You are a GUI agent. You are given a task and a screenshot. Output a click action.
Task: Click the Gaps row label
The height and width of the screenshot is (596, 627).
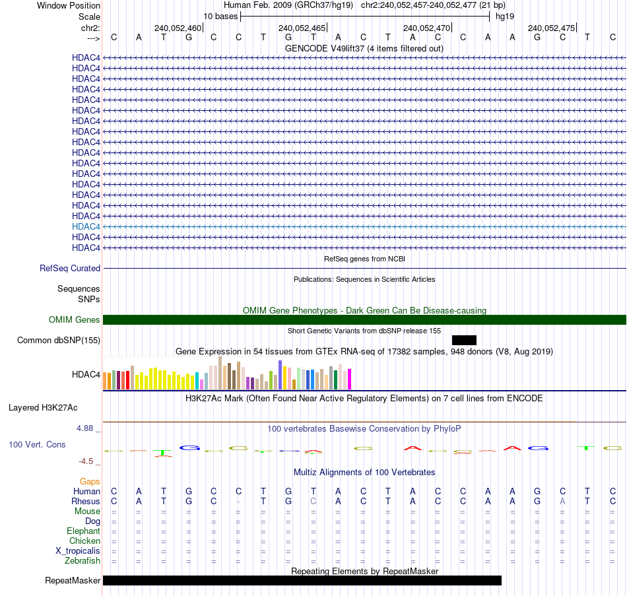[x=90, y=481]
